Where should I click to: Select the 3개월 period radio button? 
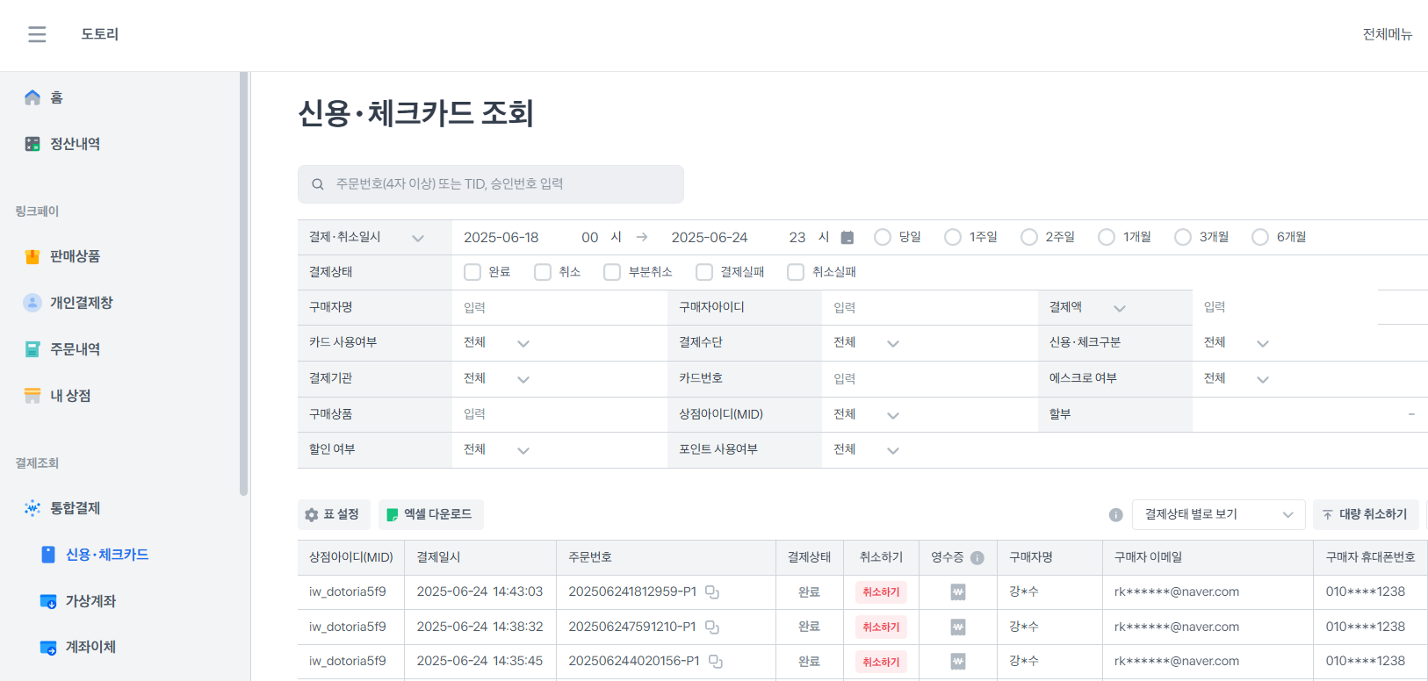coord(1183,237)
